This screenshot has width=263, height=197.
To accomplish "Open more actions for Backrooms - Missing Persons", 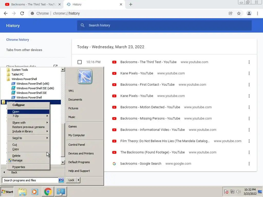I will 249,119.
